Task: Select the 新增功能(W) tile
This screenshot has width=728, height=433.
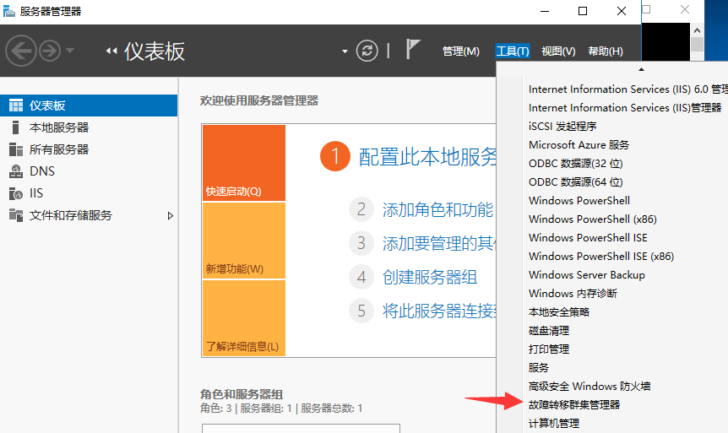Action: [243, 241]
